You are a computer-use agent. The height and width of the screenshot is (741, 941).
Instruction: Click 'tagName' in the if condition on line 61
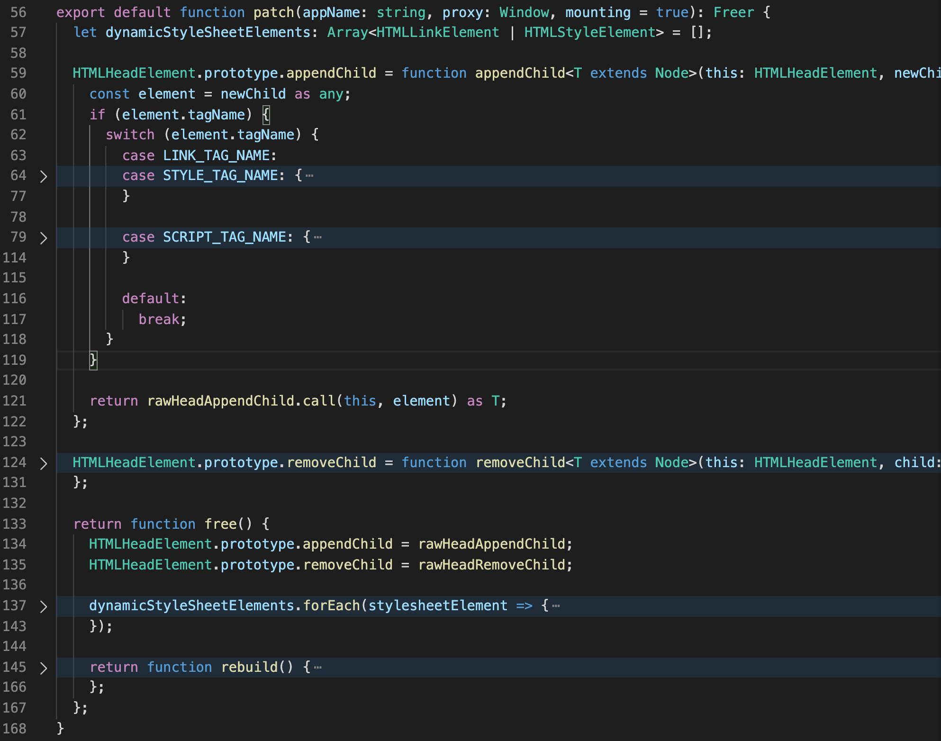pyautogui.click(x=217, y=115)
